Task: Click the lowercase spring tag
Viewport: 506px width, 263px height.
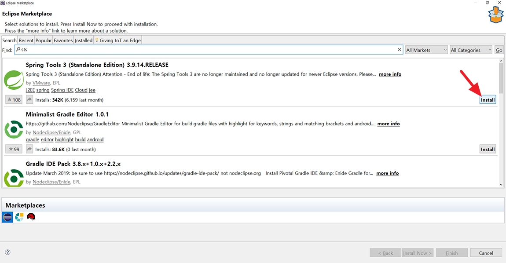Action: pos(43,90)
